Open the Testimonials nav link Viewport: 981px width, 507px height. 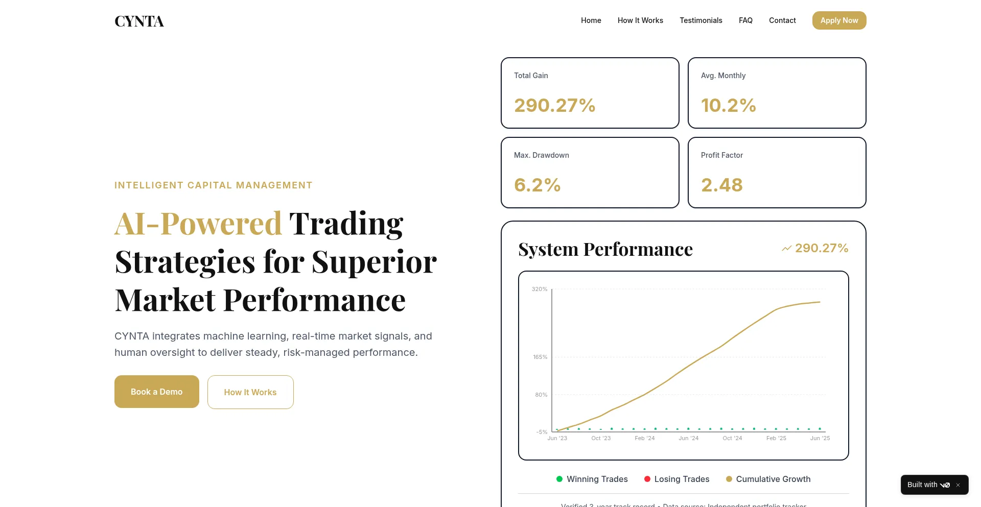pyautogui.click(x=700, y=20)
